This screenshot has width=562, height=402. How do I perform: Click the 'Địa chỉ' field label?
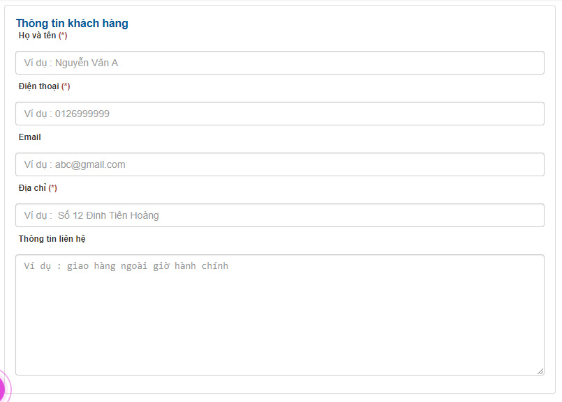[x=32, y=188]
